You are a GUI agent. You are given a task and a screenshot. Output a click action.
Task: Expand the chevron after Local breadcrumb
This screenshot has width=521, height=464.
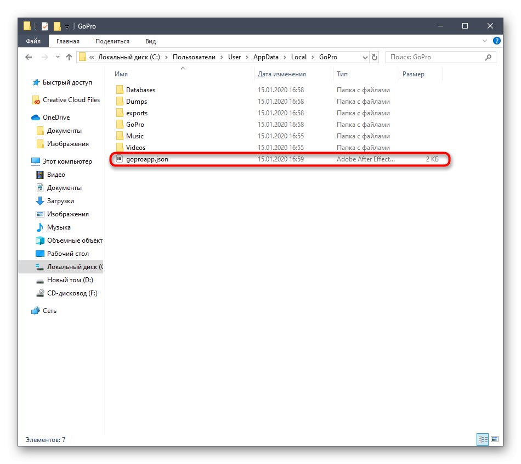click(x=313, y=57)
